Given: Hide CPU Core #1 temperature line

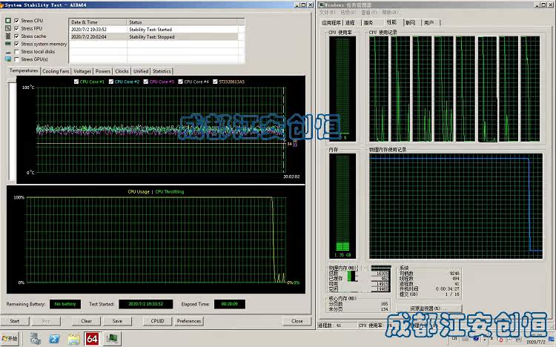Looking at the screenshot, I should [x=76, y=82].
